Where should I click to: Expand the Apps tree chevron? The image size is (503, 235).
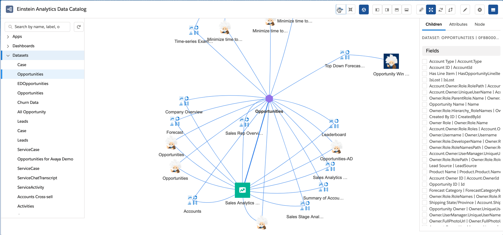point(8,37)
